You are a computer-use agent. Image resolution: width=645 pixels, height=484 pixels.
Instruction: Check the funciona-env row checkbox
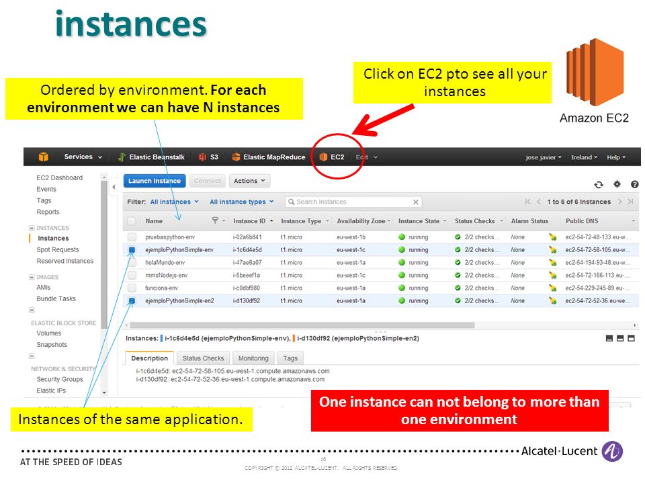132,288
